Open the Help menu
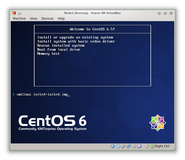The width and height of the screenshot is (185, 160). 61,18
